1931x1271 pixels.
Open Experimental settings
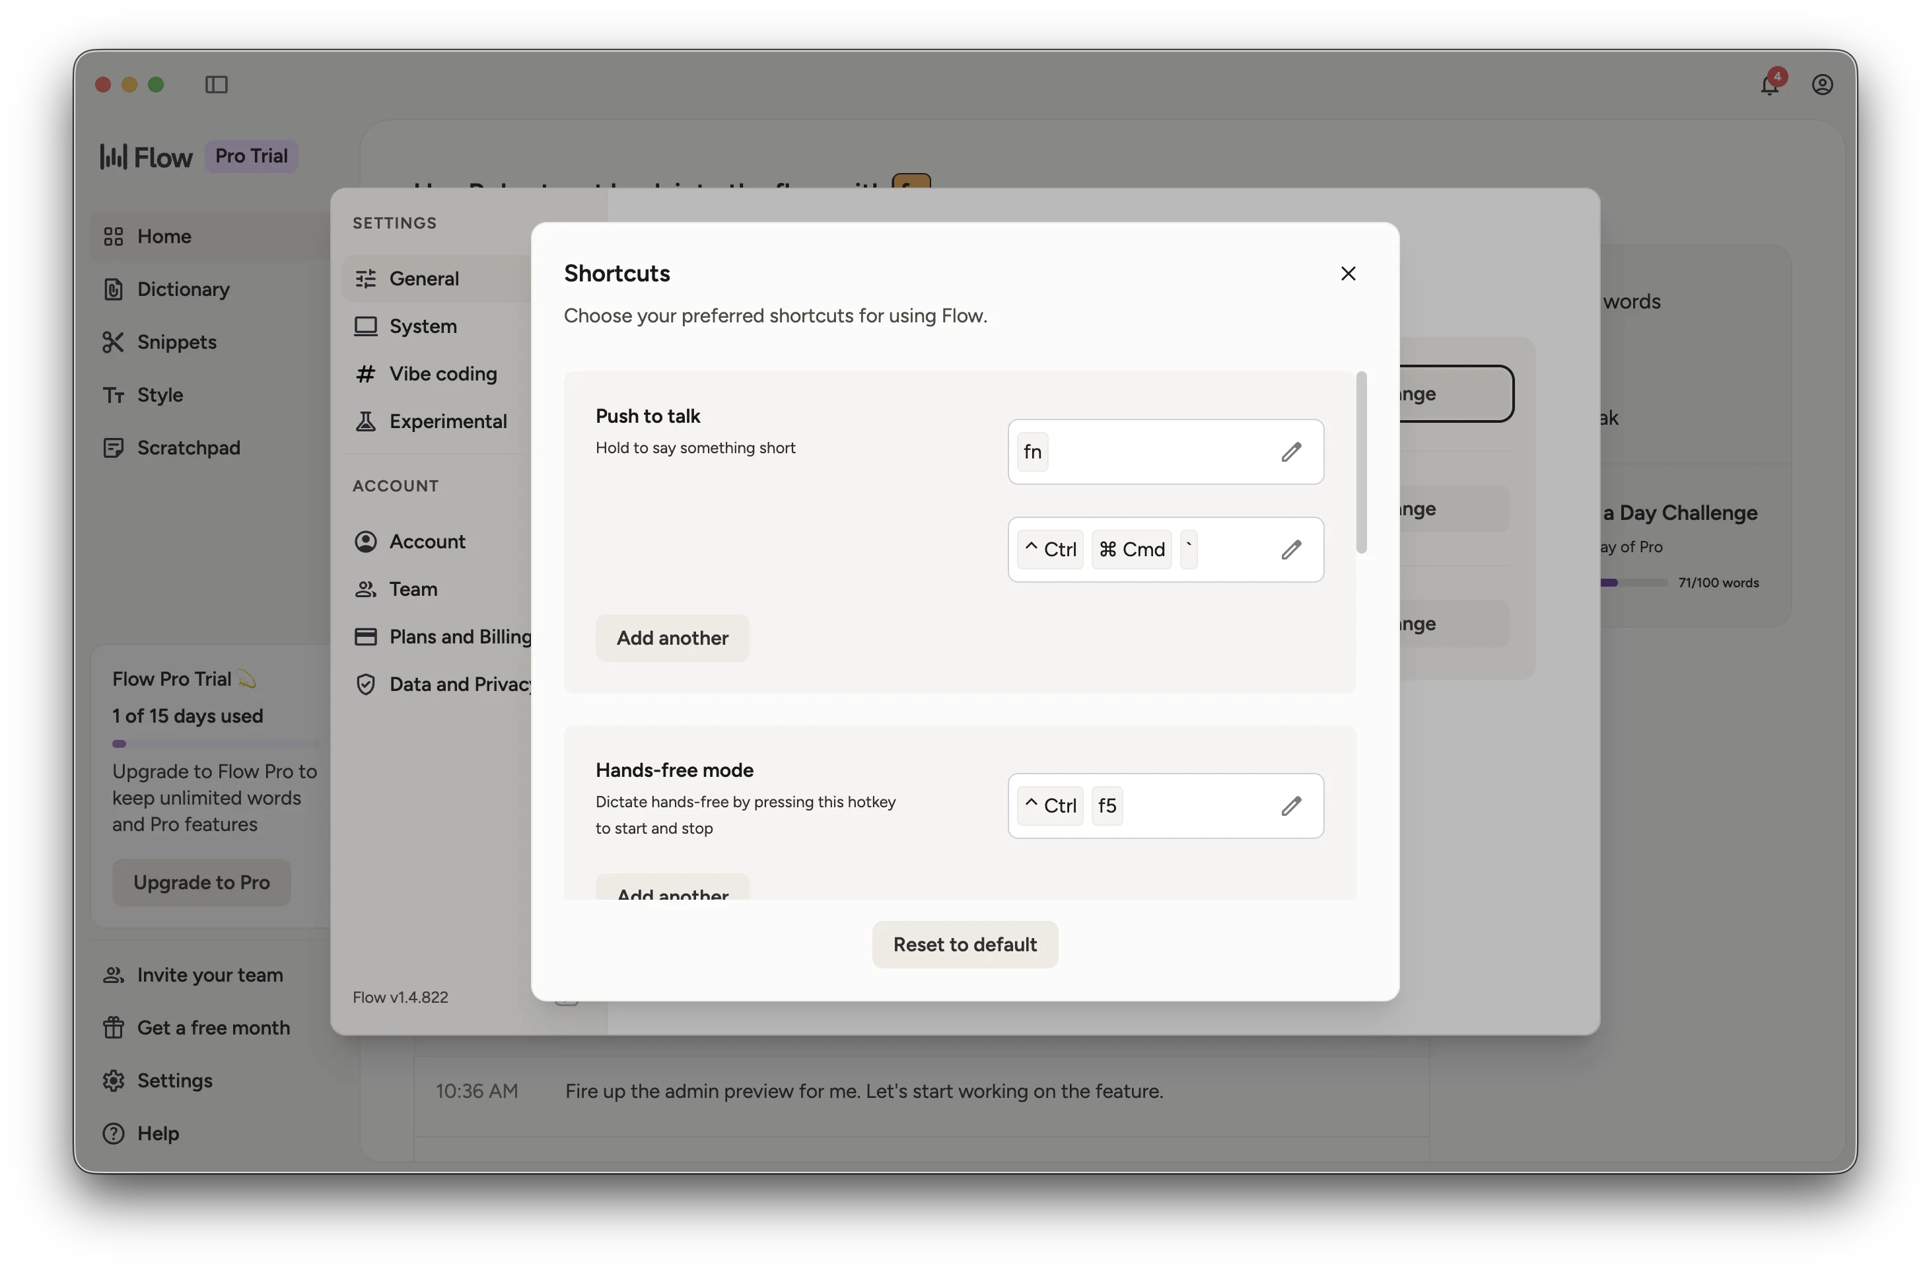point(447,421)
